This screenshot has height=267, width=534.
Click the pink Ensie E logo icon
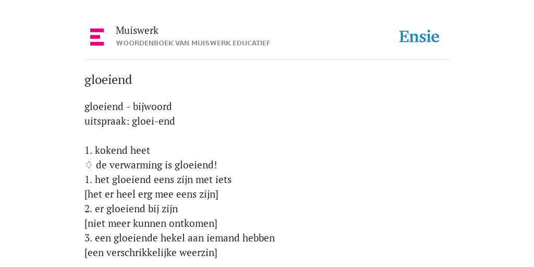coord(97,37)
